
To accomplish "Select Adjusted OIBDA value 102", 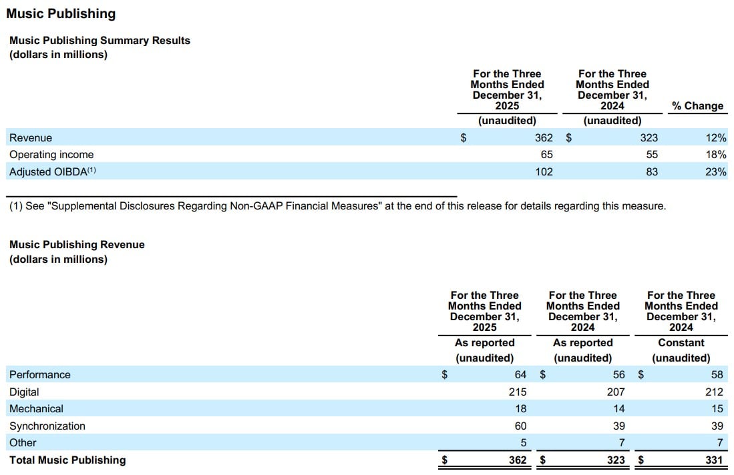I will (543, 171).
